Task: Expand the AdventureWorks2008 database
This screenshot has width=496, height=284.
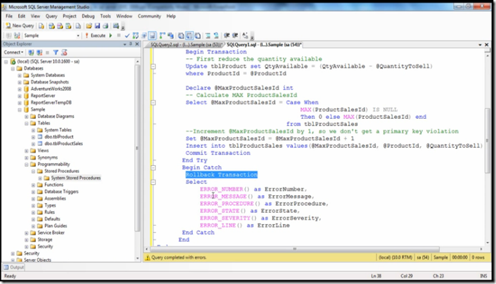Action: (20, 89)
